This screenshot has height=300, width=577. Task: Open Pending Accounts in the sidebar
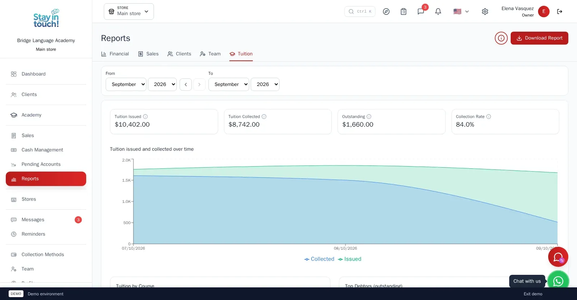[46, 164]
